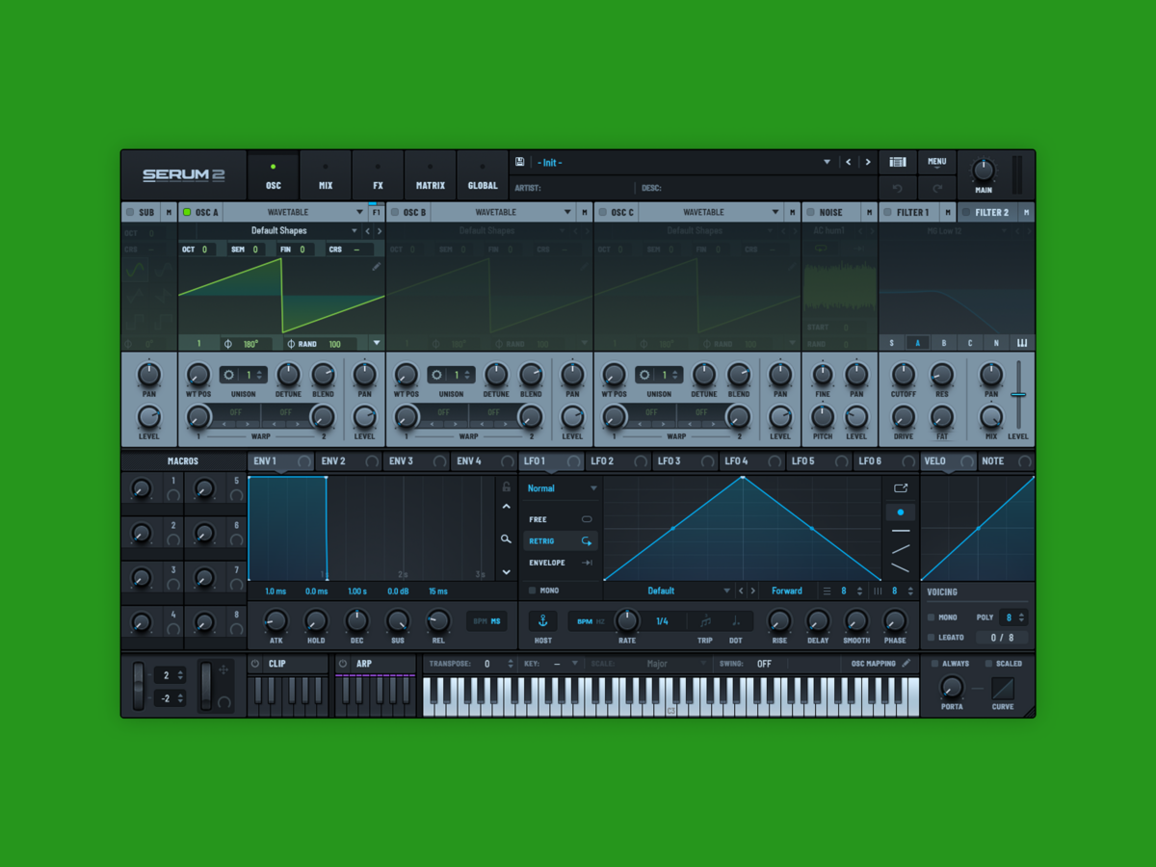The width and height of the screenshot is (1156, 867).
Task: Open the LFO Normal mode dropdown
Action: tap(563, 488)
